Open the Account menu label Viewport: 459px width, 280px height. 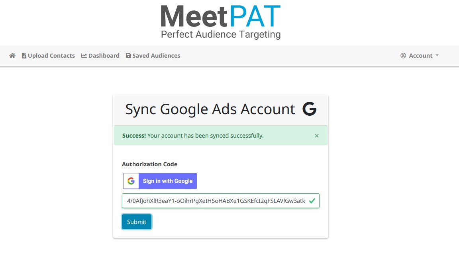tap(420, 56)
